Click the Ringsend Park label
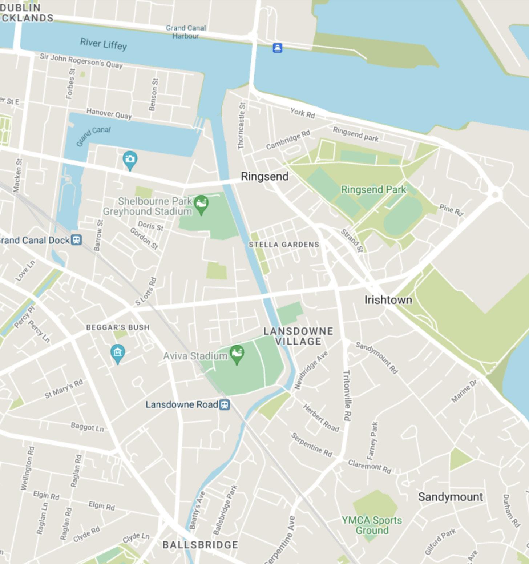The width and height of the screenshot is (529, 564). (373, 189)
